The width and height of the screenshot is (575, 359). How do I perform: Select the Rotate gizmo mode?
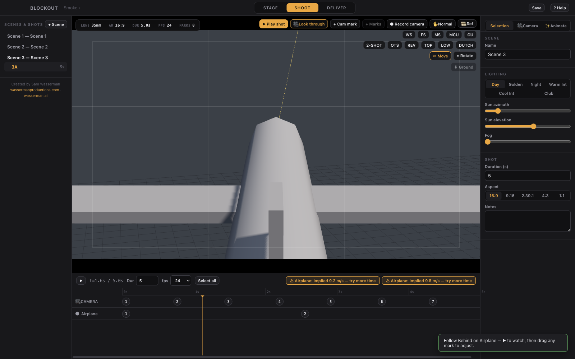pos(465,56)
